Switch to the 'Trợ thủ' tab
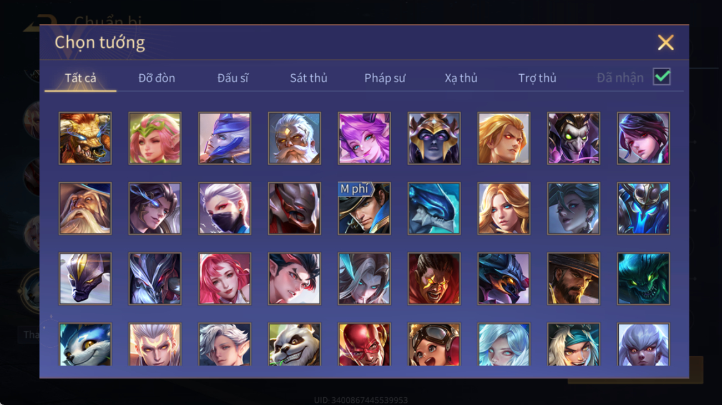Viewport: 722px width, 405px height. coord(537,78)
